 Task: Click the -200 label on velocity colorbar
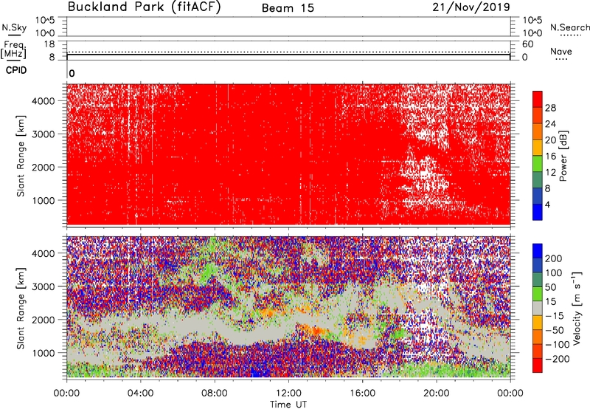point(558,359)
